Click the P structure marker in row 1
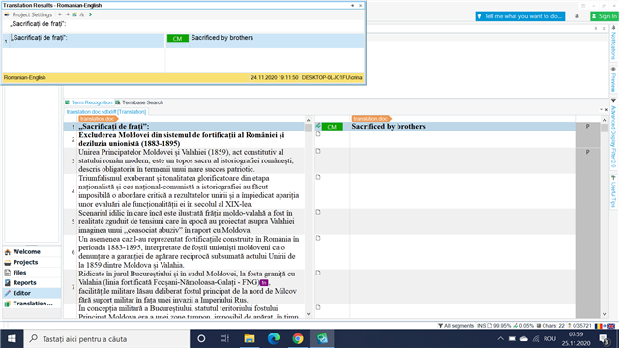Screen dimensions: 619x348 [x=587, y=127]
